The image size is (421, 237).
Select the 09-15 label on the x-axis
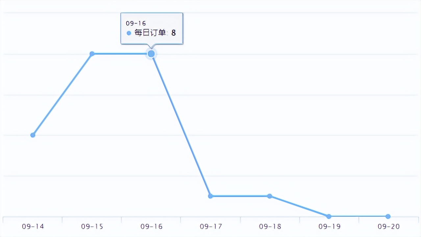coord(92,226)
